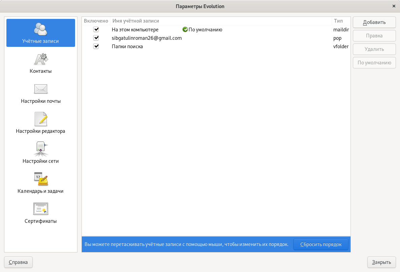Screen dimensions: 400x272
Task: Close the Параметры Evolution window
Action: click(394, 6)
